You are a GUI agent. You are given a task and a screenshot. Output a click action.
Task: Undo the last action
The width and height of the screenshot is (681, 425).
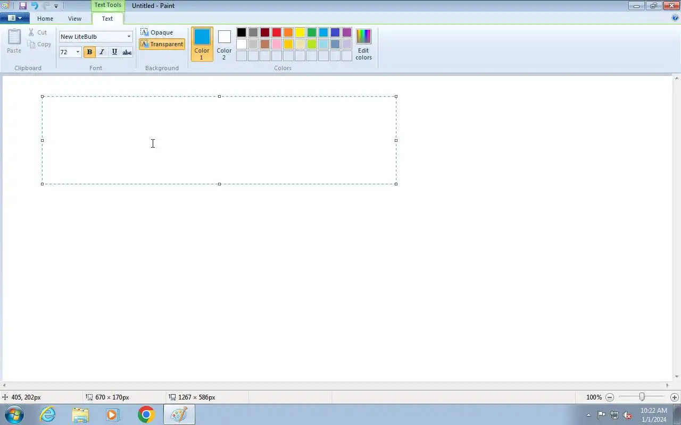click(x=35, y=6)
